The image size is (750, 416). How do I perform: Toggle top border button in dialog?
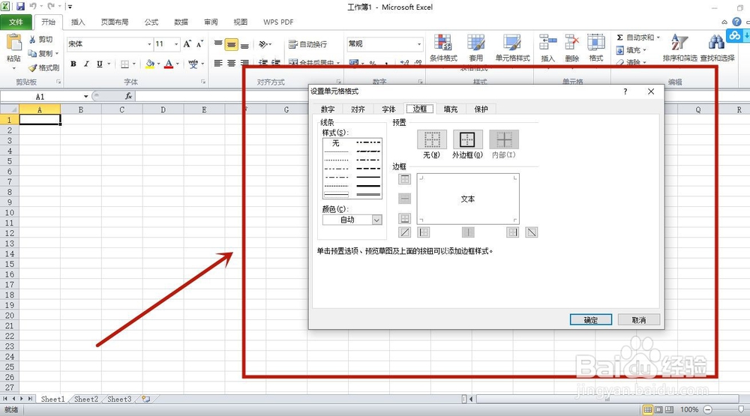(x=405, y=179)
